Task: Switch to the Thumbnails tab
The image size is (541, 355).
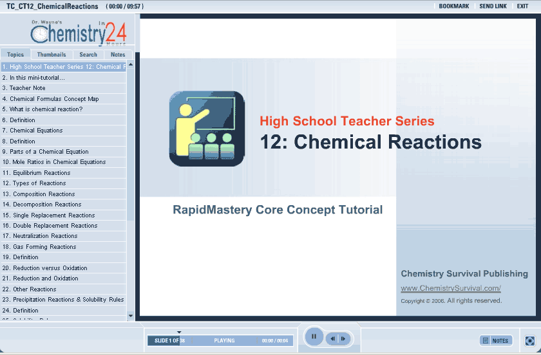Action: [x=52, y=55]
